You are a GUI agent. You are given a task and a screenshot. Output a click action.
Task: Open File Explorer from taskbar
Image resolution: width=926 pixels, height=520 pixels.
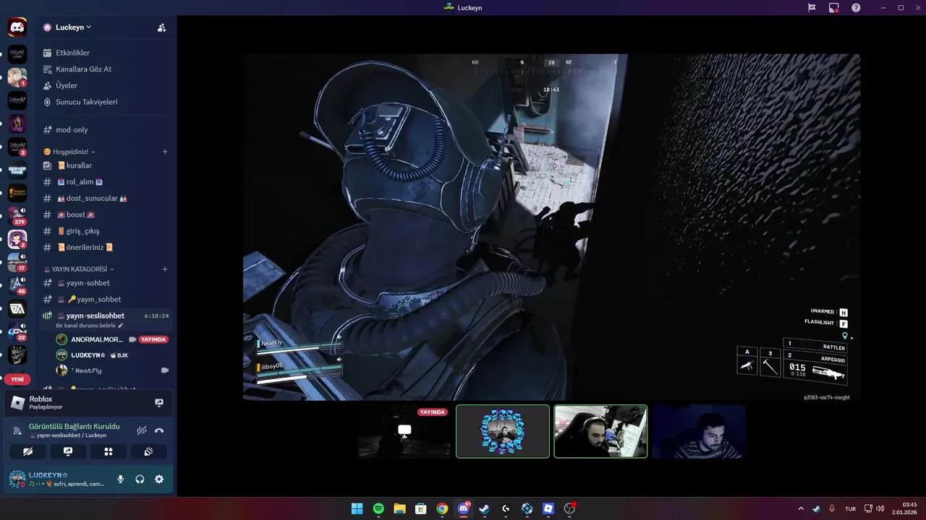399,508
